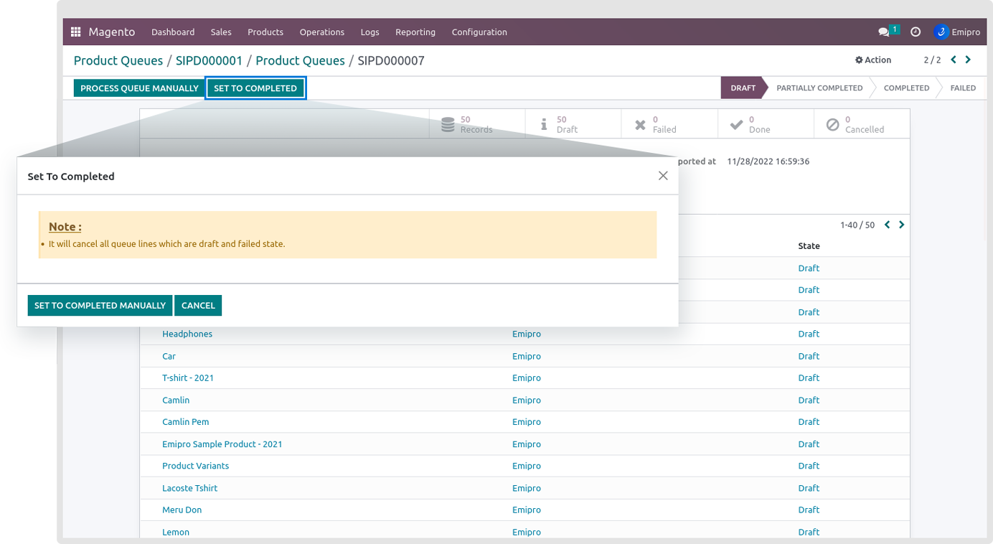
Task: Expand the Configuration menu
Action: (x=479, y=32)
